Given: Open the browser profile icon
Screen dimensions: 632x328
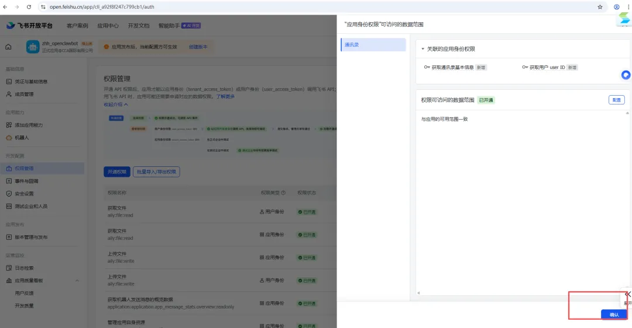Looking at the screenshot, I should point(616,7).
